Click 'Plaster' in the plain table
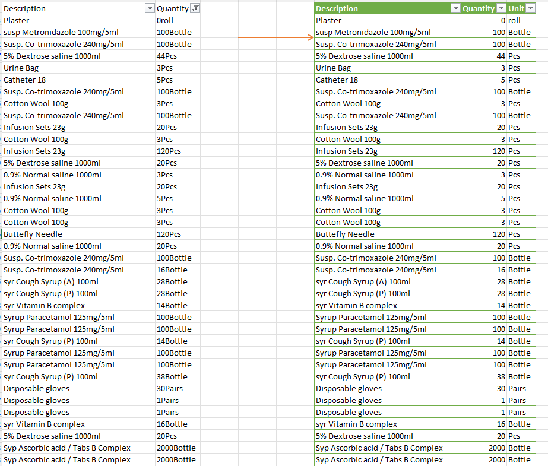This screenshot has height=466, width=548. (x=17, y=21)
